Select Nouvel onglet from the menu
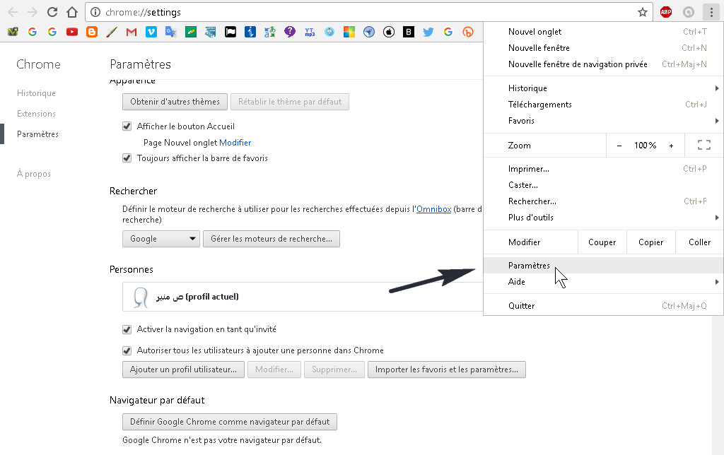The image size is (724, 455). (x=603, y=31)
